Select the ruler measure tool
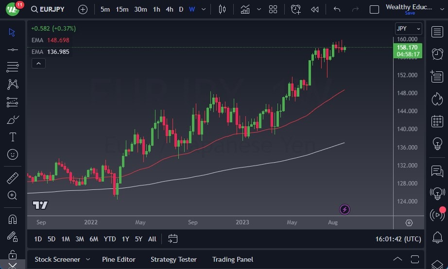448x269 pixels. [13, 178]
